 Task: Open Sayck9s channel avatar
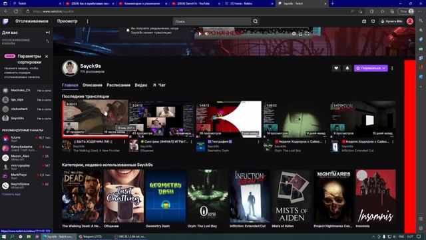[70, 68]
